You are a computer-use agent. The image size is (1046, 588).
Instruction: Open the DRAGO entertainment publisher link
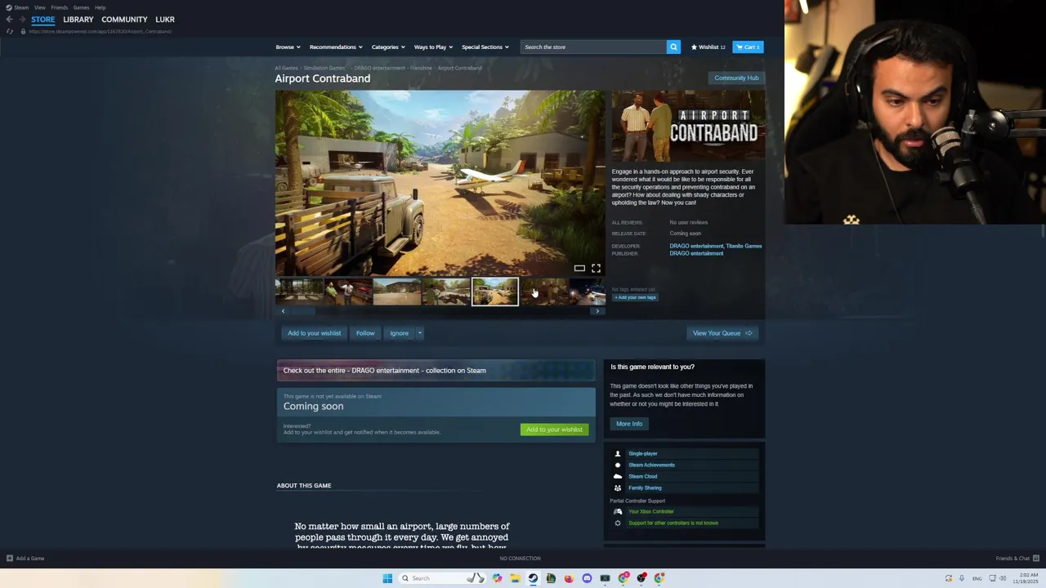click(696, 253)
